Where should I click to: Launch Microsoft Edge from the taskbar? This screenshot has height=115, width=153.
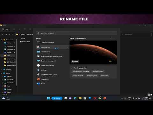pyautogui.click(x=75, y=98)
